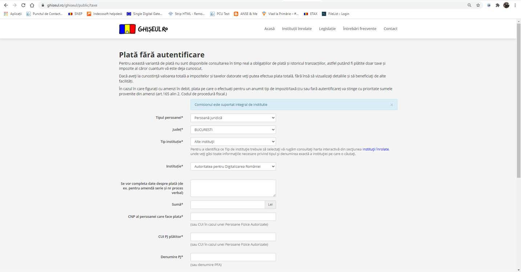
Task: Open the Chrome three-dot menu
Action: click(x=515, y=5)
